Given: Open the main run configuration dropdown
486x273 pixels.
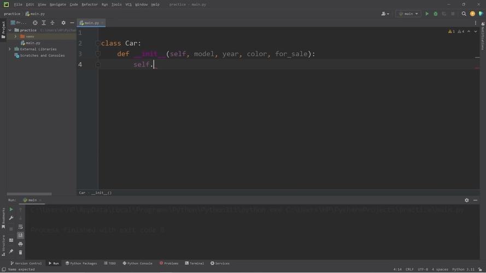Looking at the screenshot, I should [x=408, y=14].
